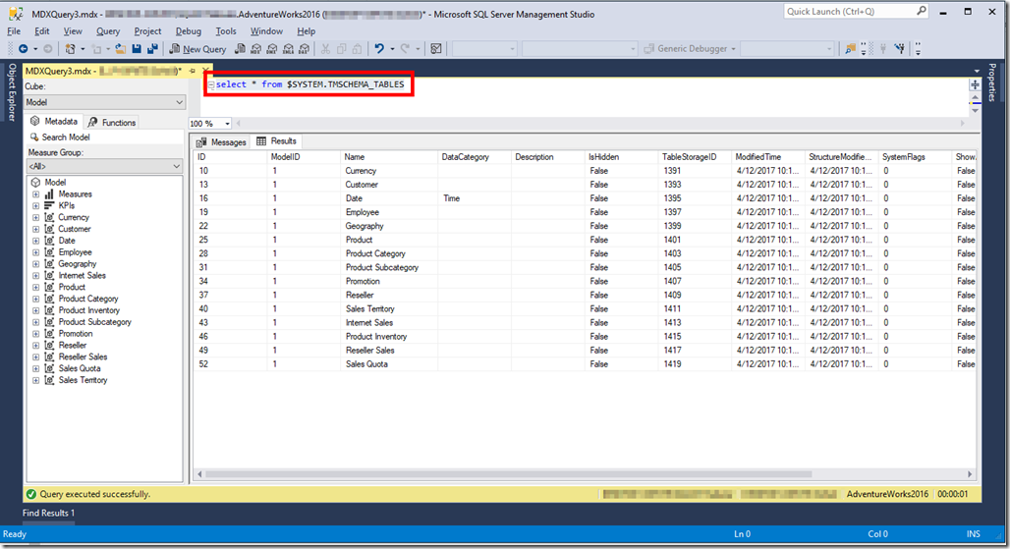
Task: Expand the Internet Sales tree node
Action: tap(36, 275)
